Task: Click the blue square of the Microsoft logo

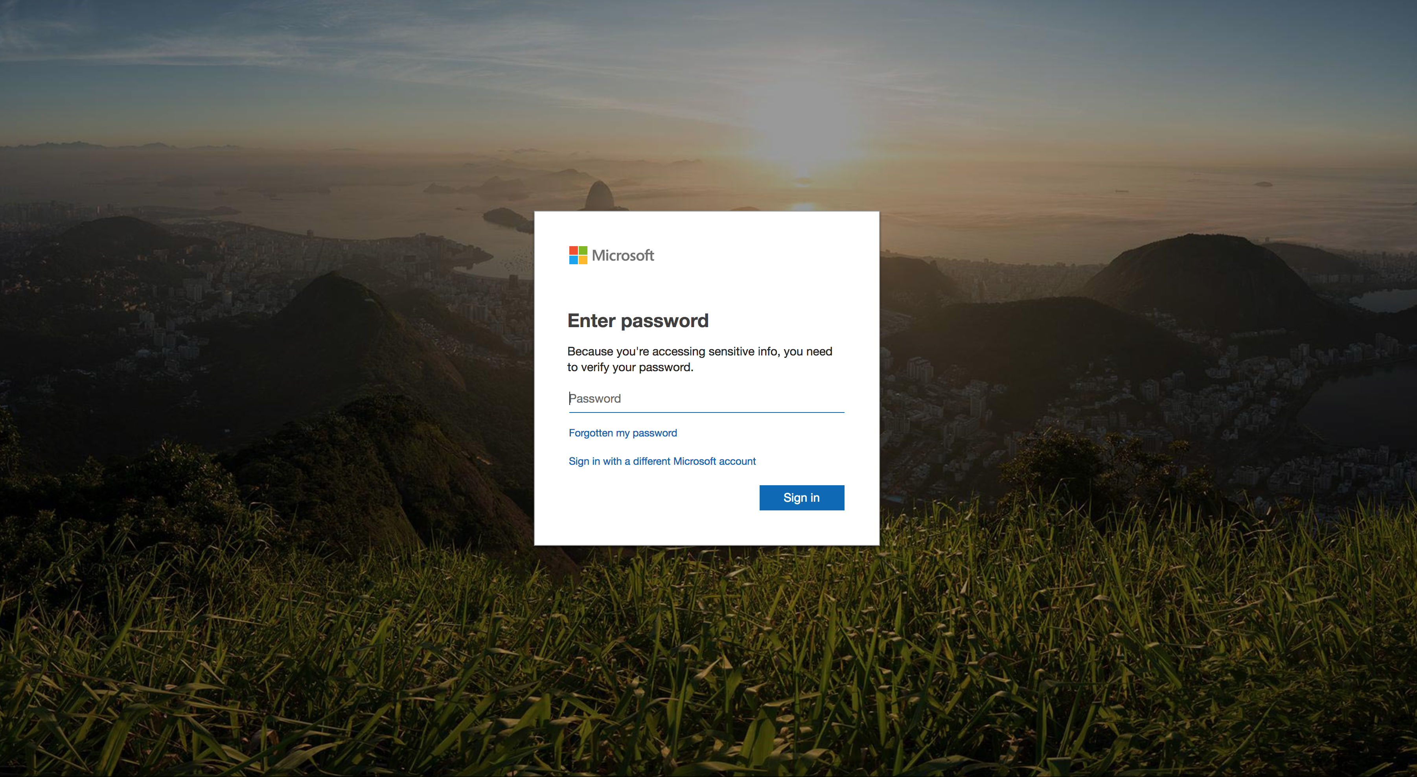Action: [x=573, y=260]
